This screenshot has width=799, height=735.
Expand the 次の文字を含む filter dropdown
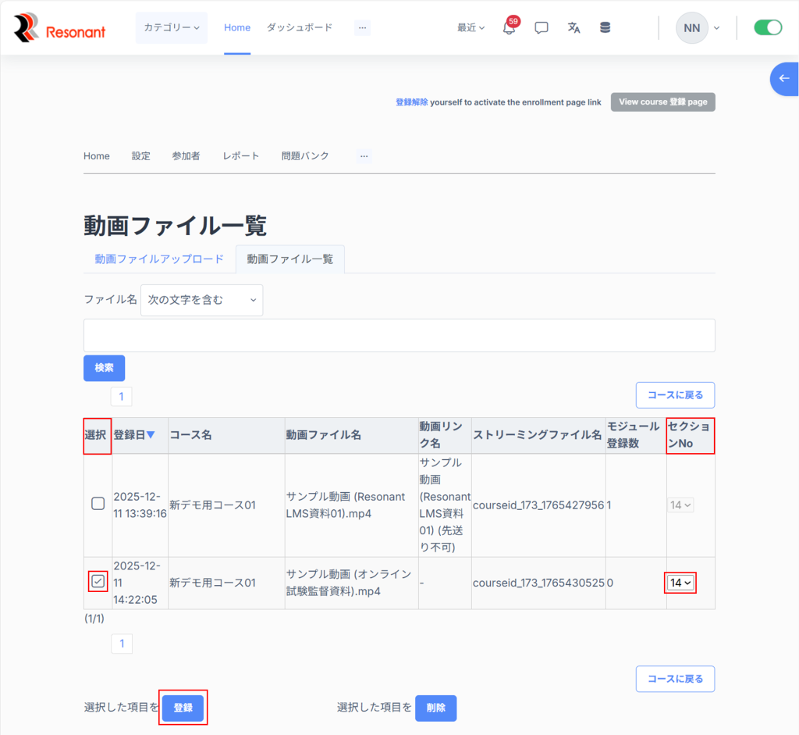201,300
